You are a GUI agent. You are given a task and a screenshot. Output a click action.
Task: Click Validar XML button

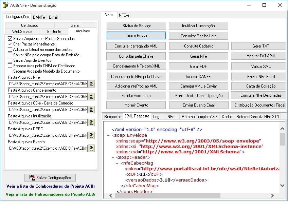[258, 66]
